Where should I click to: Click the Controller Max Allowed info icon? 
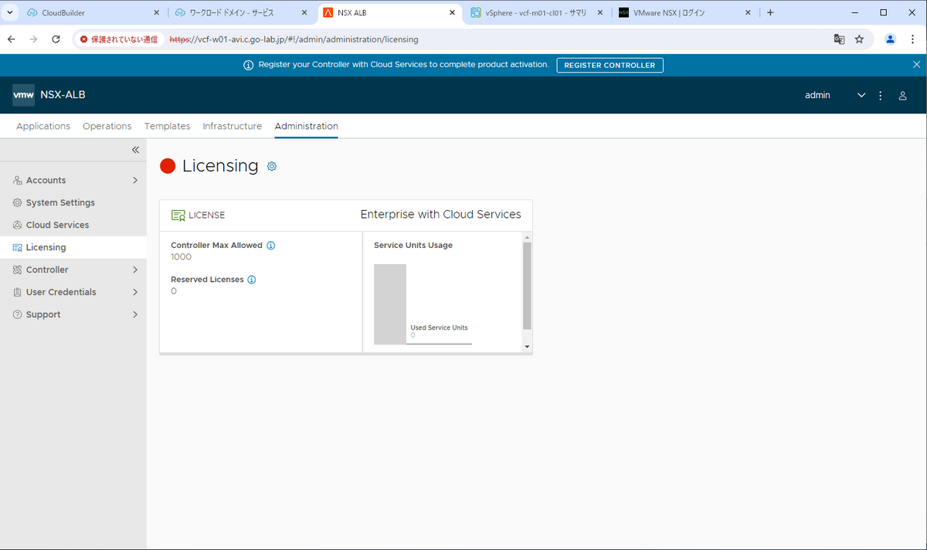coord(270,245)
